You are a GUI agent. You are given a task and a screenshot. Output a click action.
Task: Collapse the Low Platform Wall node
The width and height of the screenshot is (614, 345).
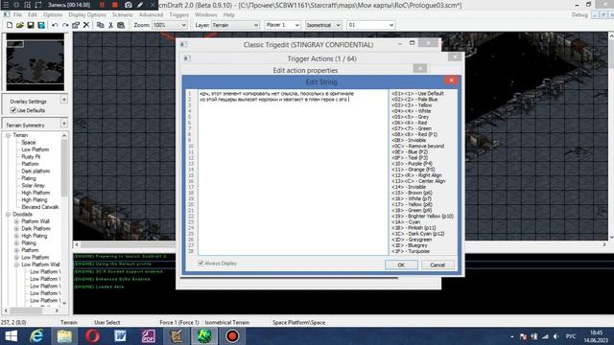(16, 264)
